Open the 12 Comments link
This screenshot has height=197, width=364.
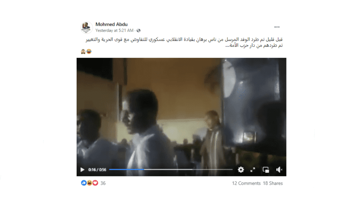[x=246, y=183]
